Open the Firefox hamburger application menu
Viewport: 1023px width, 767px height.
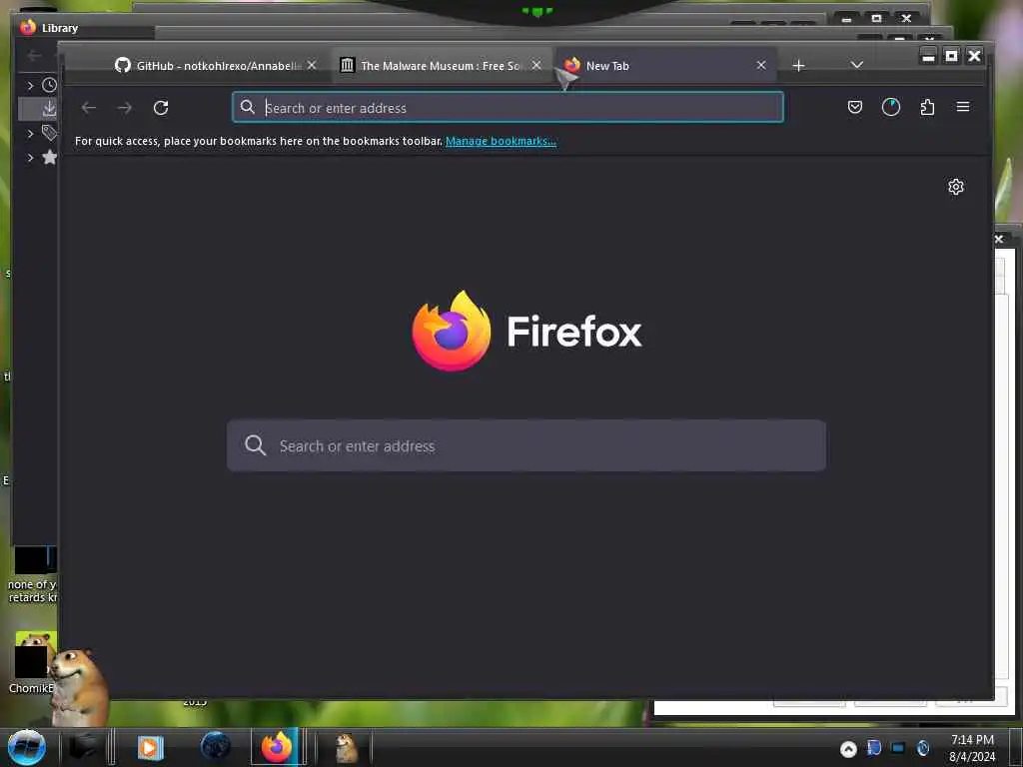click(963, 107)
